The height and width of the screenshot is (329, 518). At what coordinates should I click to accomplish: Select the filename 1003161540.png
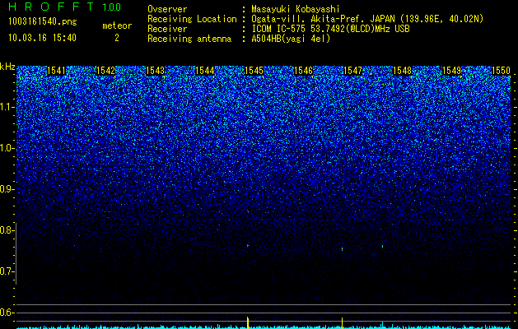[43, 22]
